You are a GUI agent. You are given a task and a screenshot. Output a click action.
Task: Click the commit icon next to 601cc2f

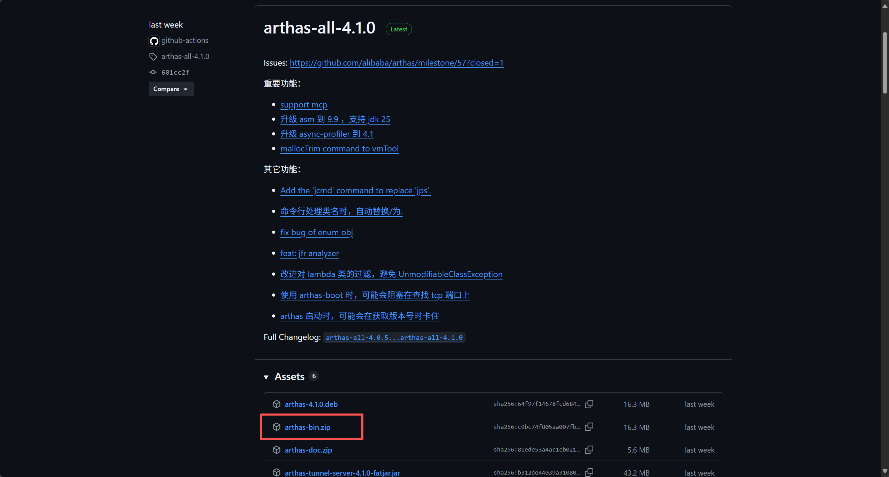pyautogui.click(x=153, y=72)
